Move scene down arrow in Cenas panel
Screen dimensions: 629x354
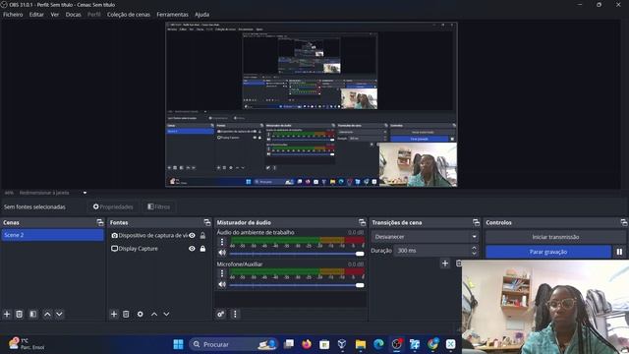click(59, 314)
